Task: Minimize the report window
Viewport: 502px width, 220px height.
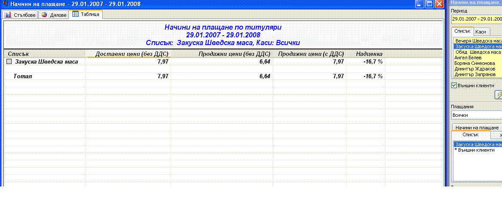Action: pyautogui.click(x=419, y=4)
